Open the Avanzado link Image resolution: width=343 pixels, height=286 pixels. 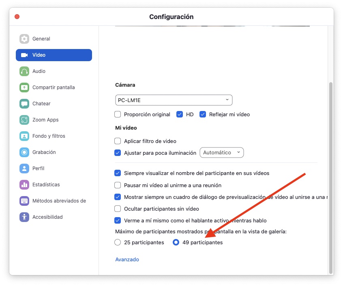point(127,260)
